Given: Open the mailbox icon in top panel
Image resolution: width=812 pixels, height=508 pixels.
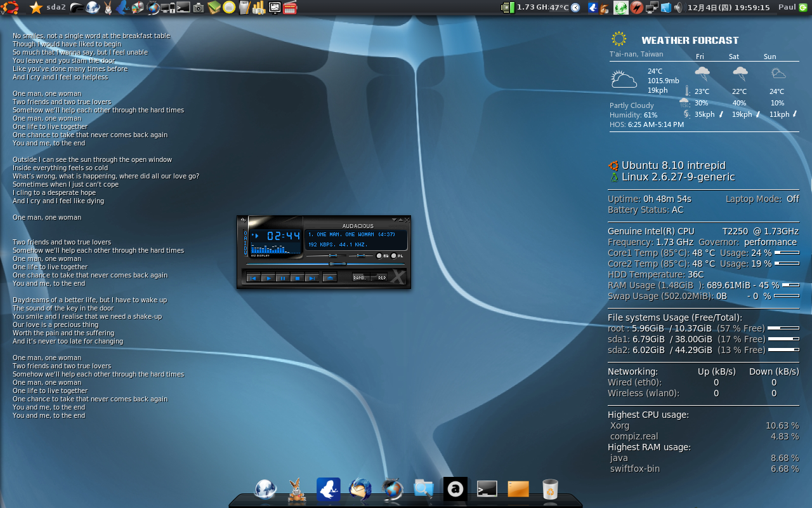Looking at the screenshot, I should click(138, 8).
